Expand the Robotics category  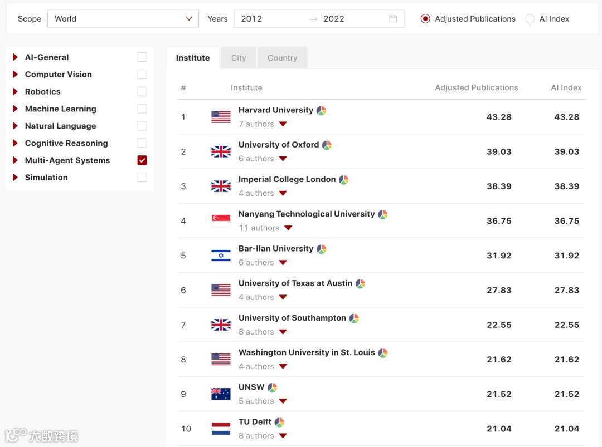tap(16, 92)
